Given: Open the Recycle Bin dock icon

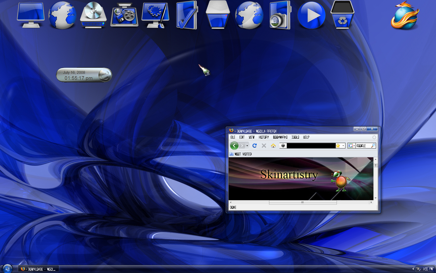Looking at the screenshot, I should click(342, 15).
